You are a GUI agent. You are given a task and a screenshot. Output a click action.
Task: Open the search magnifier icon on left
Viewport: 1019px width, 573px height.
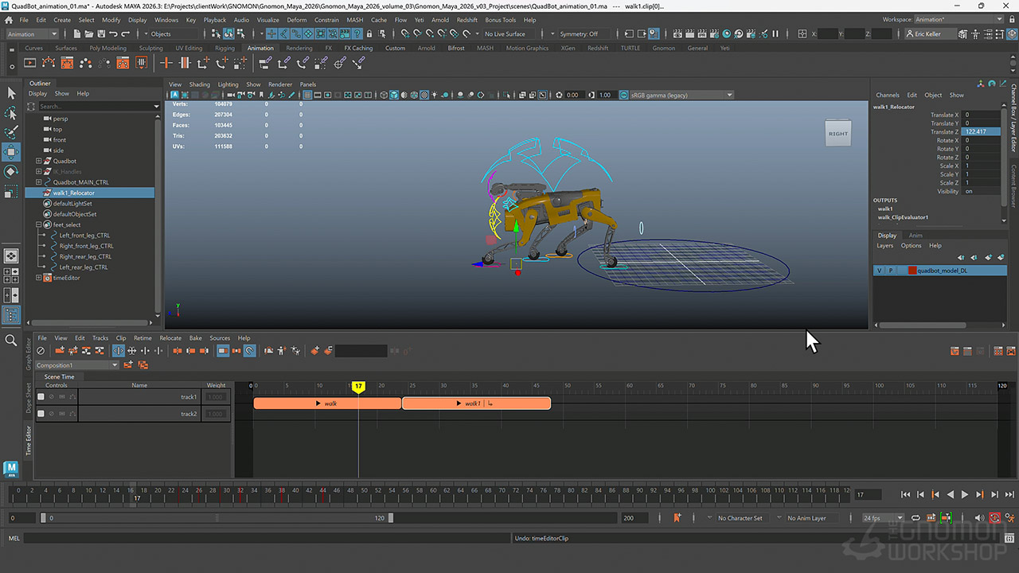[x=11, y=341]
